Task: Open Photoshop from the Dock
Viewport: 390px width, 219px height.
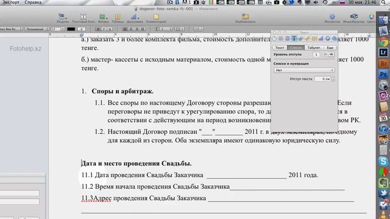Action: 383,74
